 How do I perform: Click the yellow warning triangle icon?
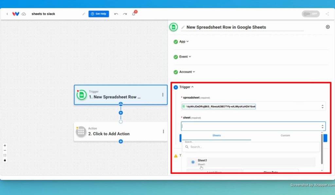click(176, 156)
